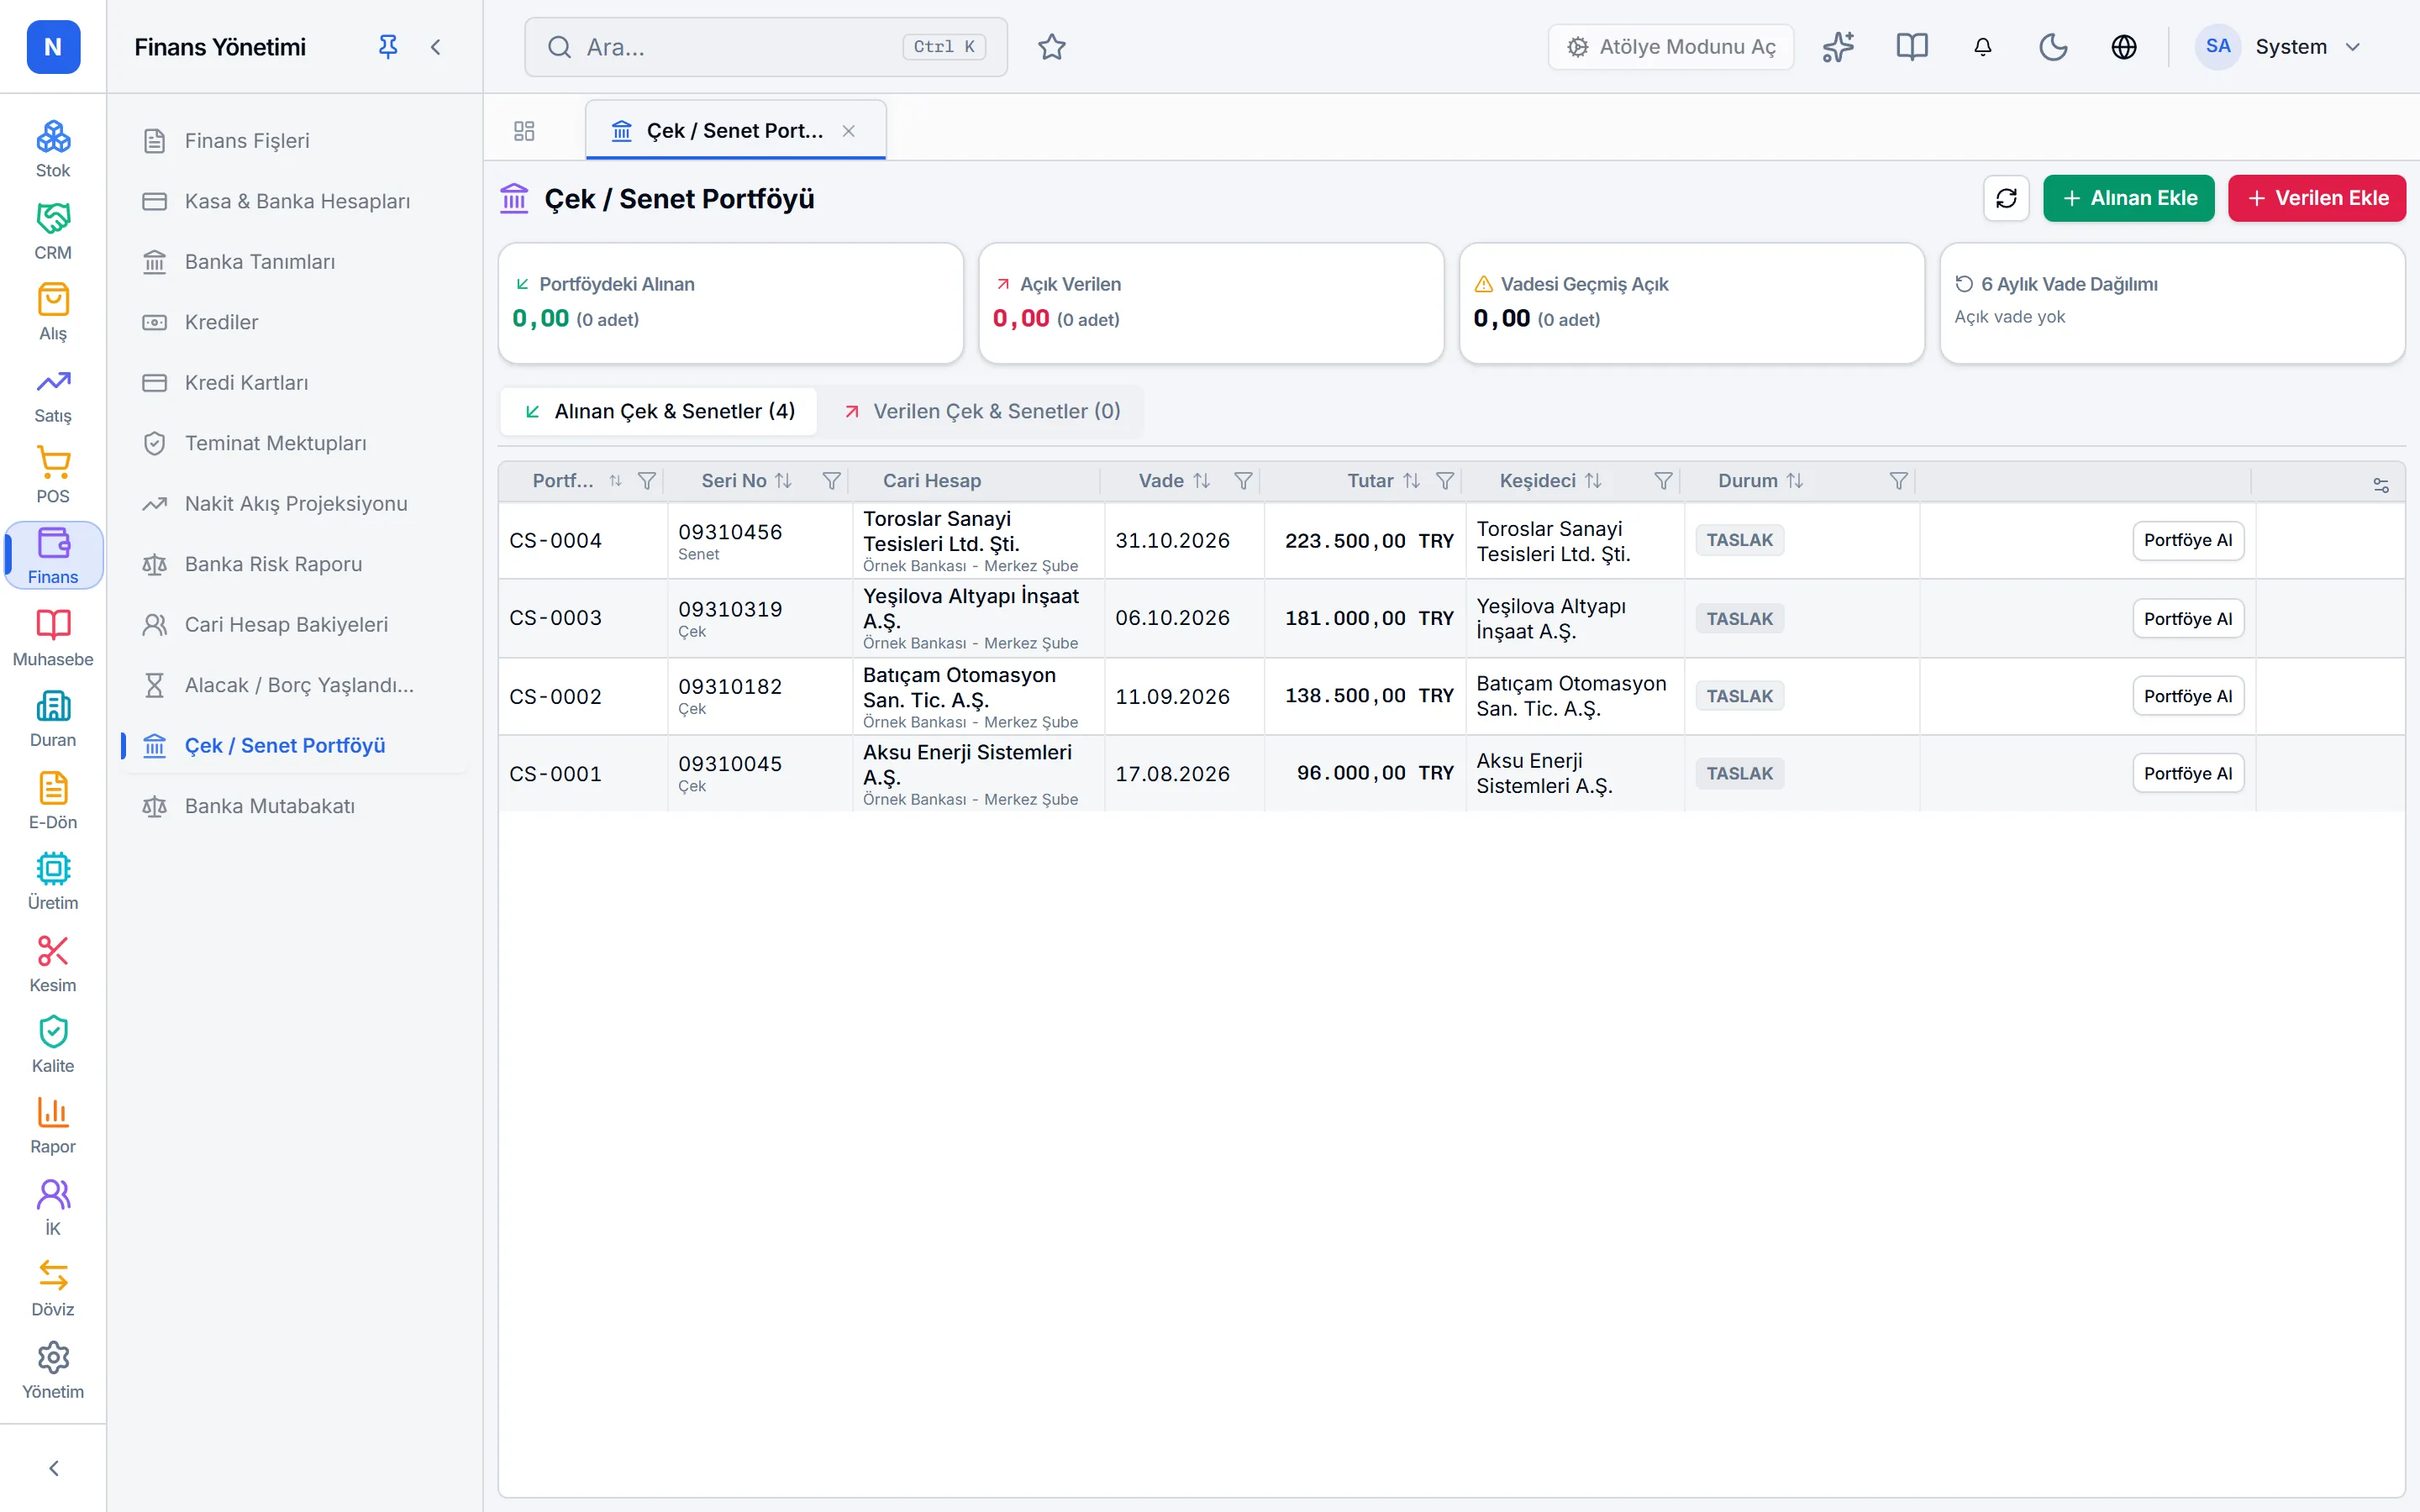The image size is (2420, 1512).
Task: Refresh the portfolio list
Action: (x=2006, y=198)
